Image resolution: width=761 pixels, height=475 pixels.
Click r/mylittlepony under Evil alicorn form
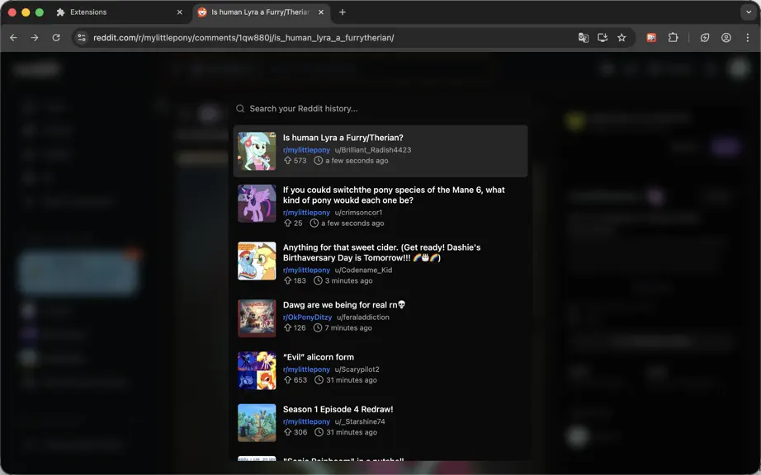(306, 369)
